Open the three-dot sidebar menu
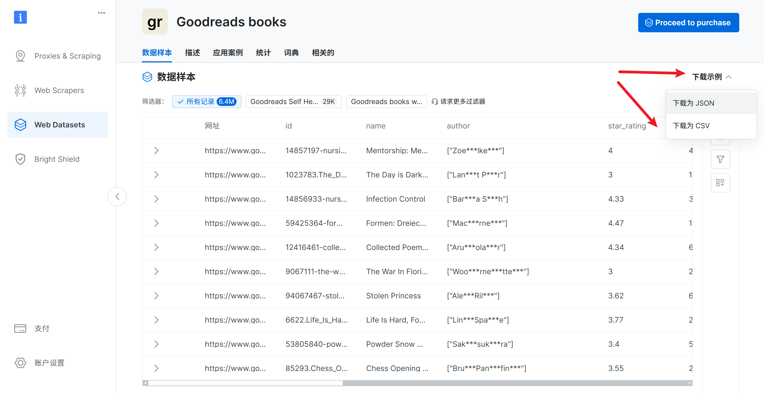The width and height of the screenshot is (764, 393). (101, 13)
